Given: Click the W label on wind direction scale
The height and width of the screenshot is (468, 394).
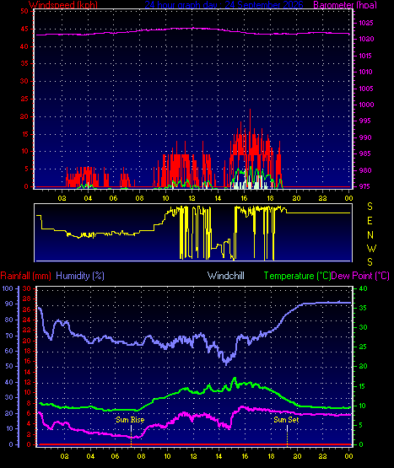Looking at the screenshot, I should 371,248.
